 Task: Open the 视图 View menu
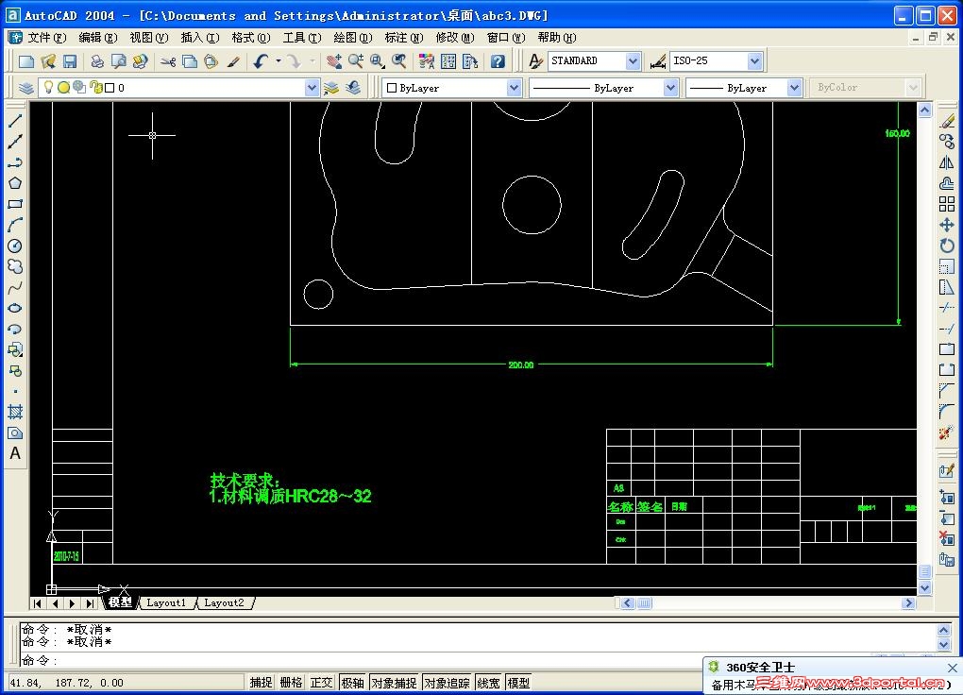[148, 38]
